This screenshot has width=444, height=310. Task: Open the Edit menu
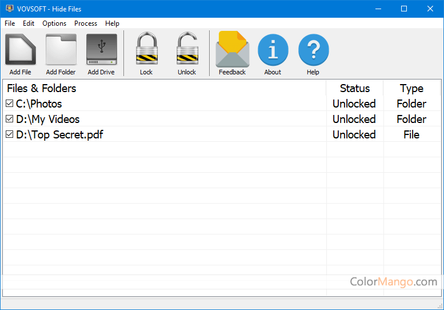click(x=29, y=23)
